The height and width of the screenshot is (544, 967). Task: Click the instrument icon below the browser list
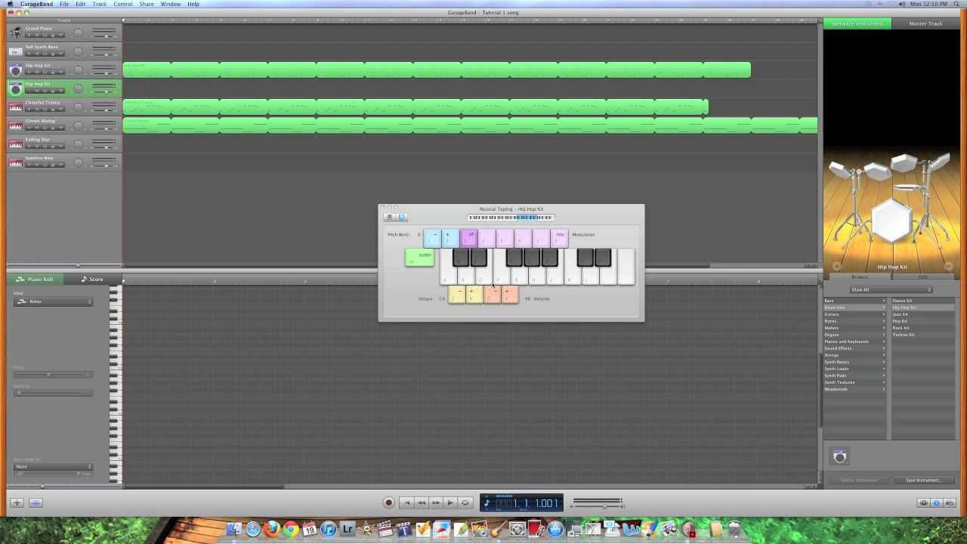coord(840,456)
